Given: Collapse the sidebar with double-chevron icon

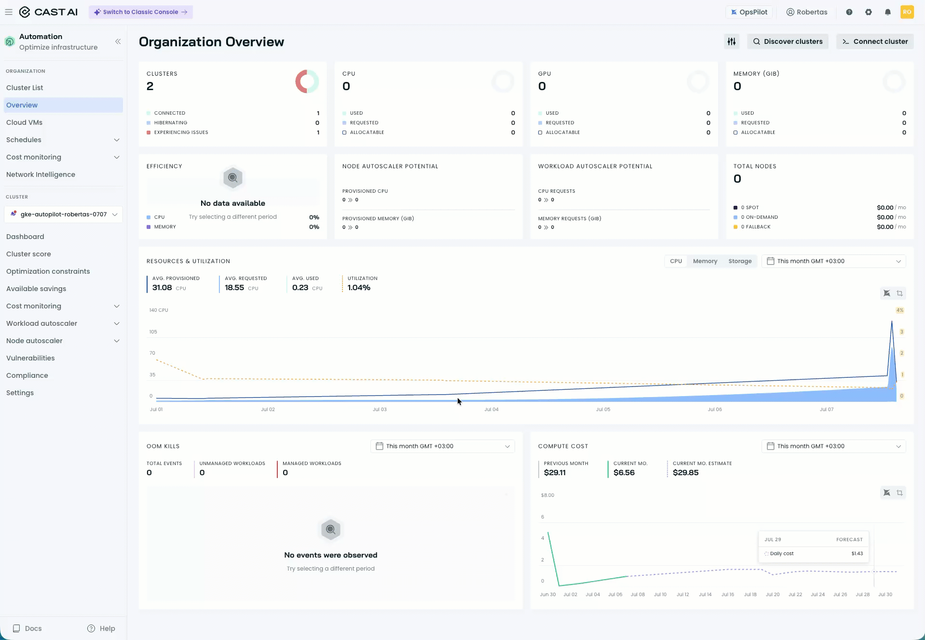Looking at the screenshot, I should point(118,41).
